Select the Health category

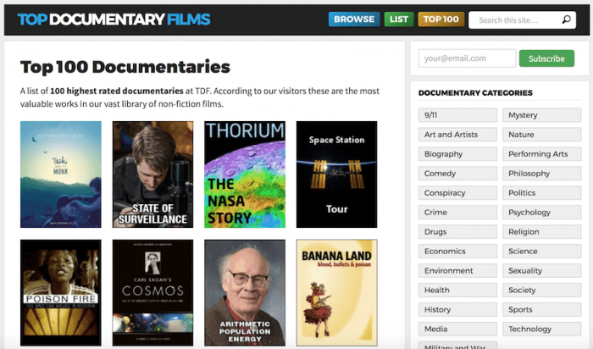(457, 290)
